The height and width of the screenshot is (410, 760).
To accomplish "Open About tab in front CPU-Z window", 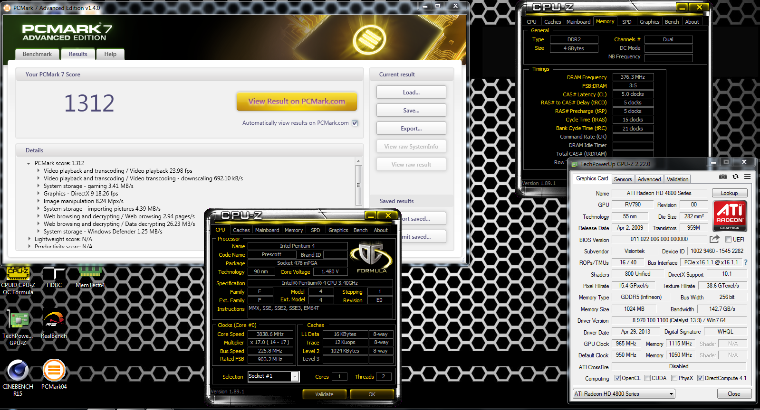I will (x=381, y=230).
